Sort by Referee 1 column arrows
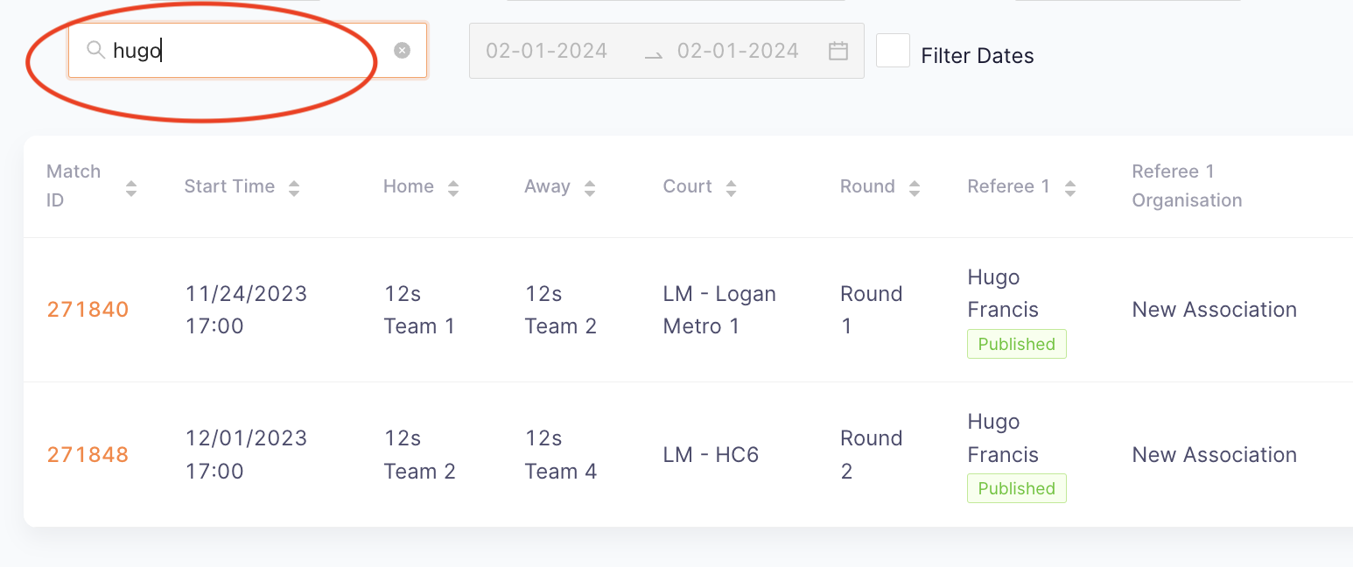This screenshot has height=567, width=1353. click(1069, 187)
